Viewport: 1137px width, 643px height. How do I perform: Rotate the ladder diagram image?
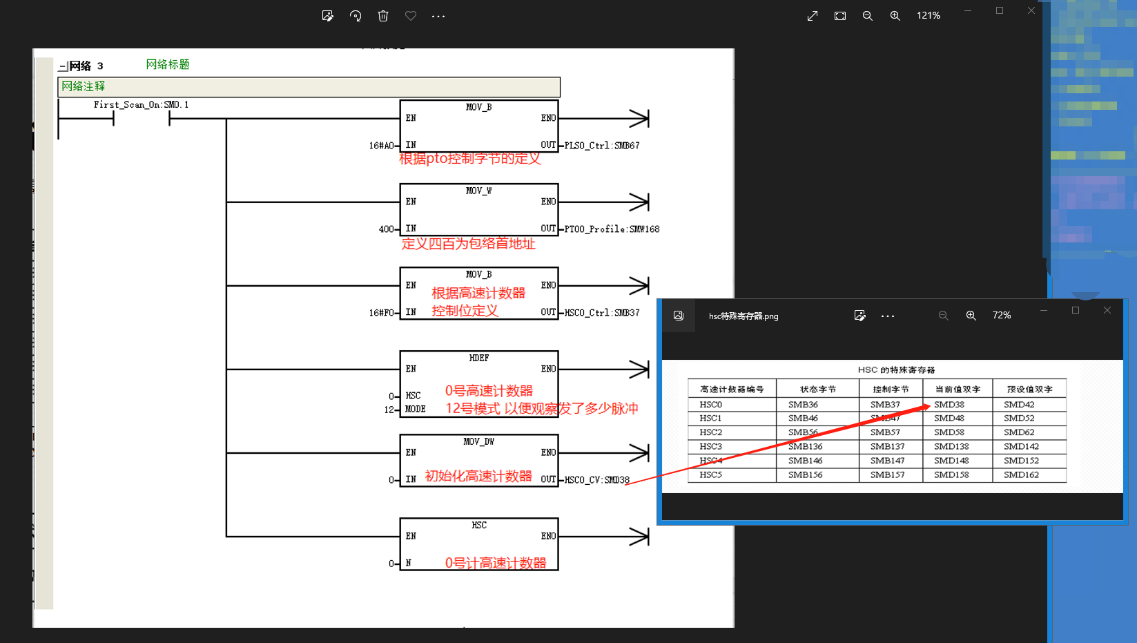[x=356, y=16]
